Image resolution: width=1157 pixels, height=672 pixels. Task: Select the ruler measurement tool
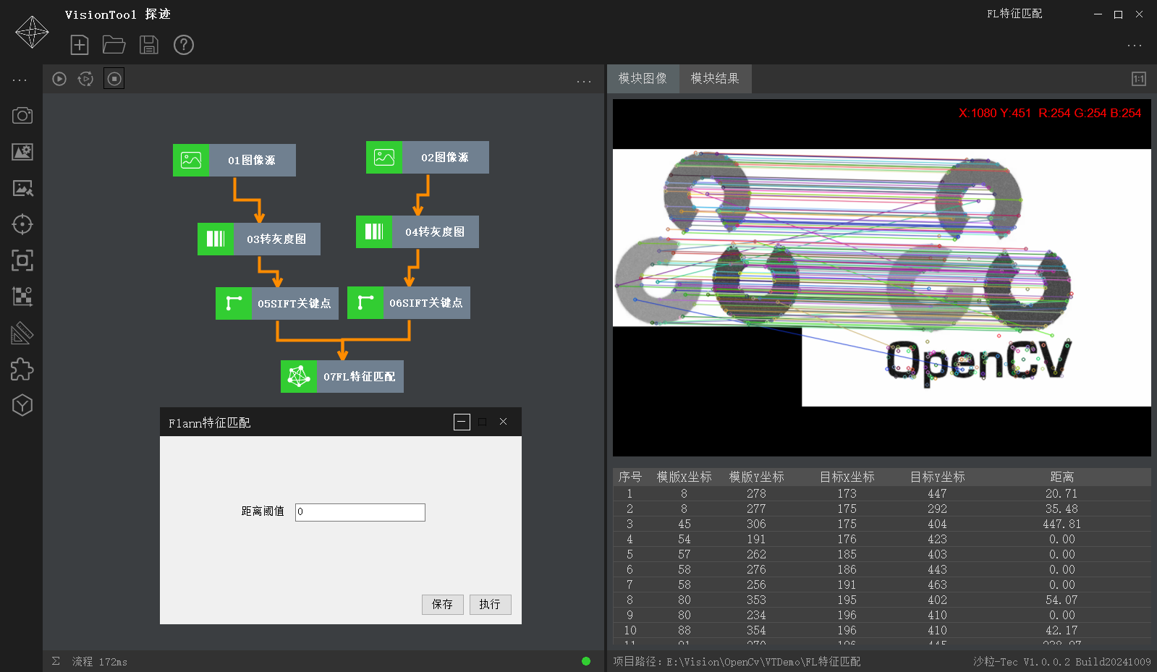click(22, 333)
